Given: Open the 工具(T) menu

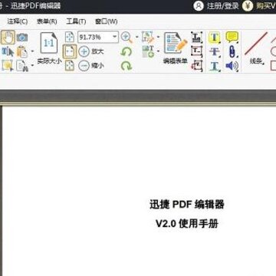Looking at the screenshot, I should pos(76,21).
